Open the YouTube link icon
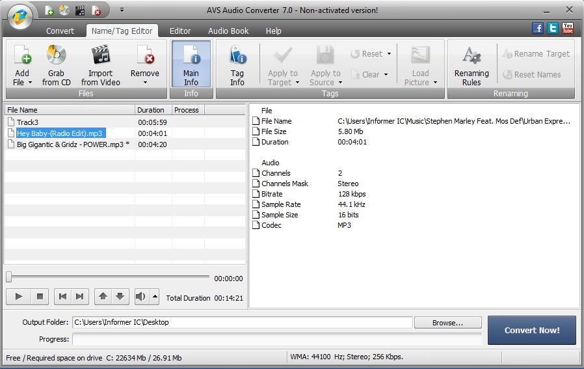Screen dimensions: 584x369 568,28
